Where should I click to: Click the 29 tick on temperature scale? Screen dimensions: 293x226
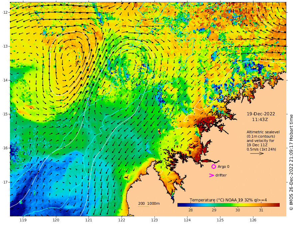(x=214, y=210)
